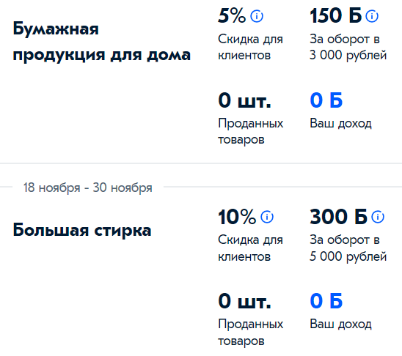Open the Бумажная продукция для дома promotion

(102, 42)
